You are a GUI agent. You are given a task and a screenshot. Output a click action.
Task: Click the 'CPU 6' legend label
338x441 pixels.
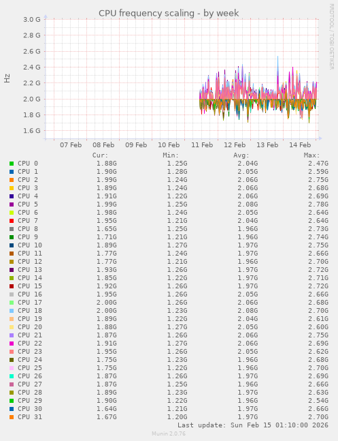[x=28, y=213]
